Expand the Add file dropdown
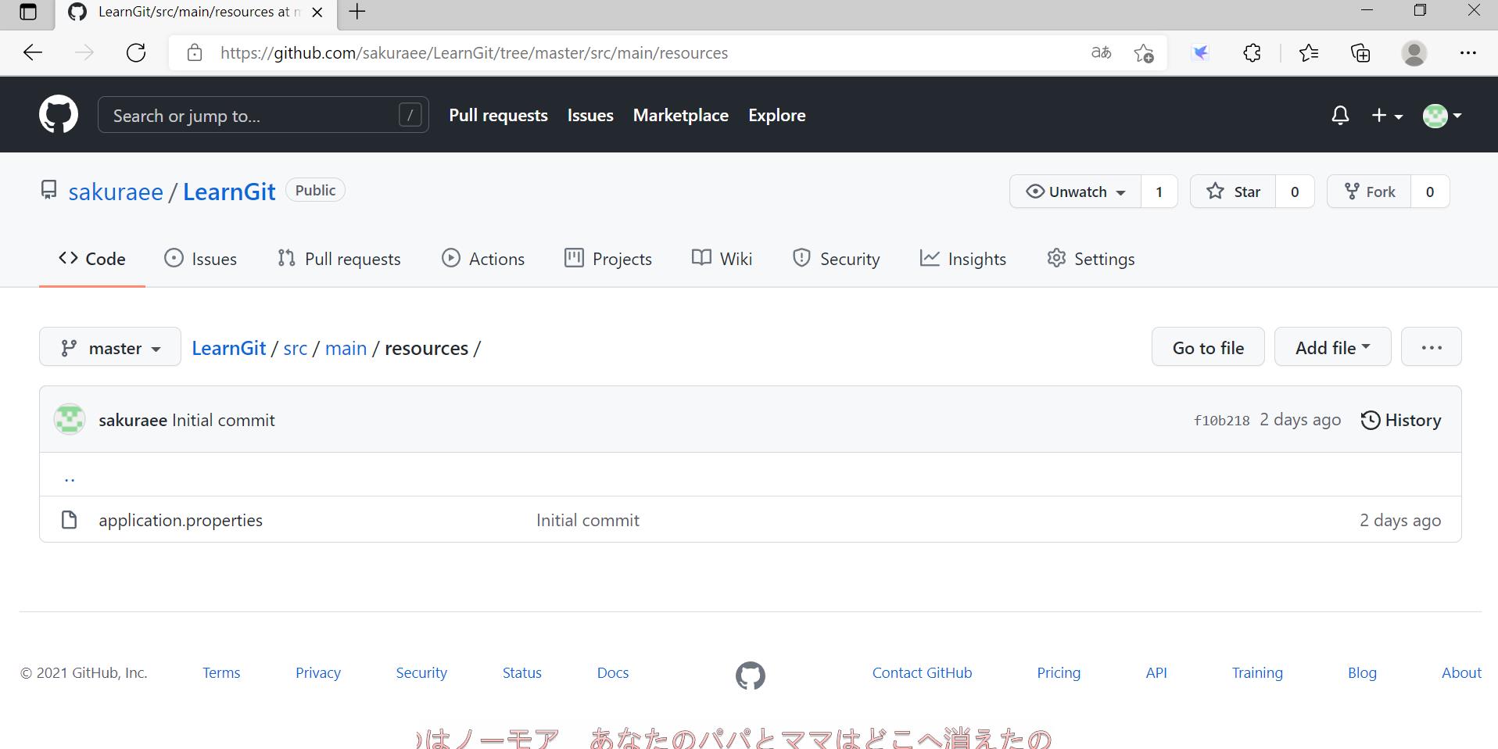The height and width of the screenshot is (749, 1498). (1333, 347)
